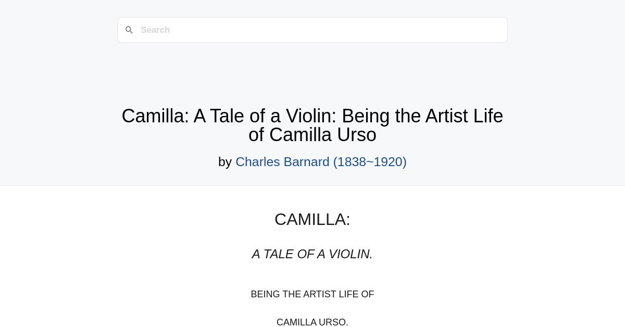The width and height of the screenshot is (625, 327).
Task: Click the surname Barnard in the author link
Action: [305, 161]
